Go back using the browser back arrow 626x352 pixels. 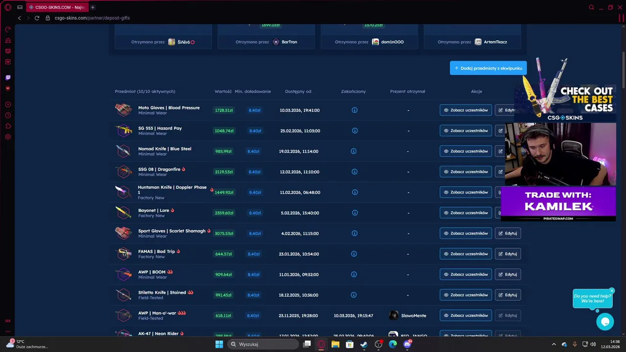point(20,18)
